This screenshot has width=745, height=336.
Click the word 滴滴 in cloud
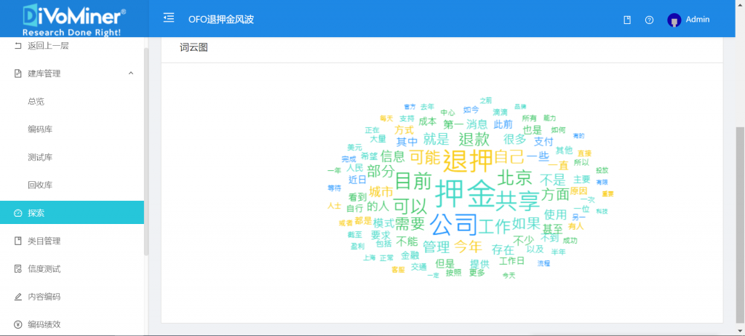500,112
